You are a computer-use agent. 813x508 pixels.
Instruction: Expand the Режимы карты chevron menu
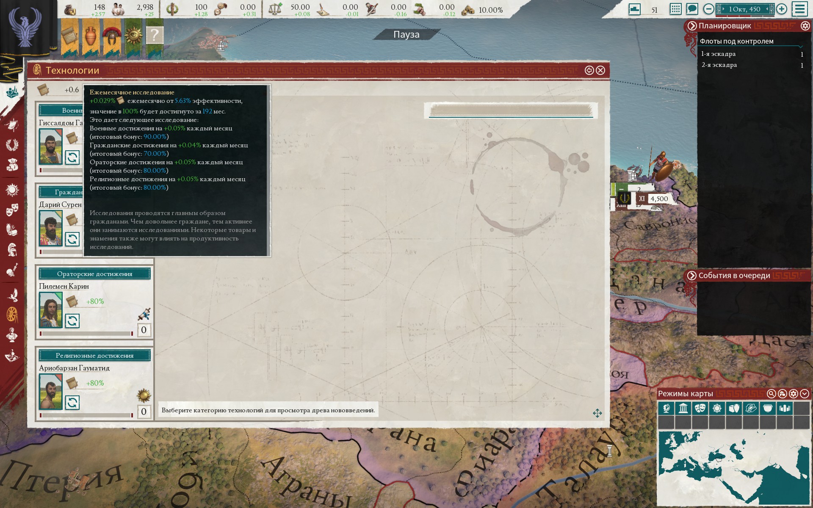coord(804,394)
